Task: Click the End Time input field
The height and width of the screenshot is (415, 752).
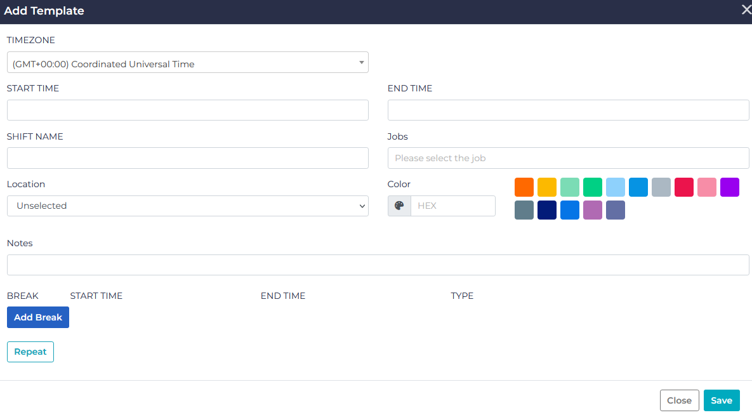Action: [568, 110]
